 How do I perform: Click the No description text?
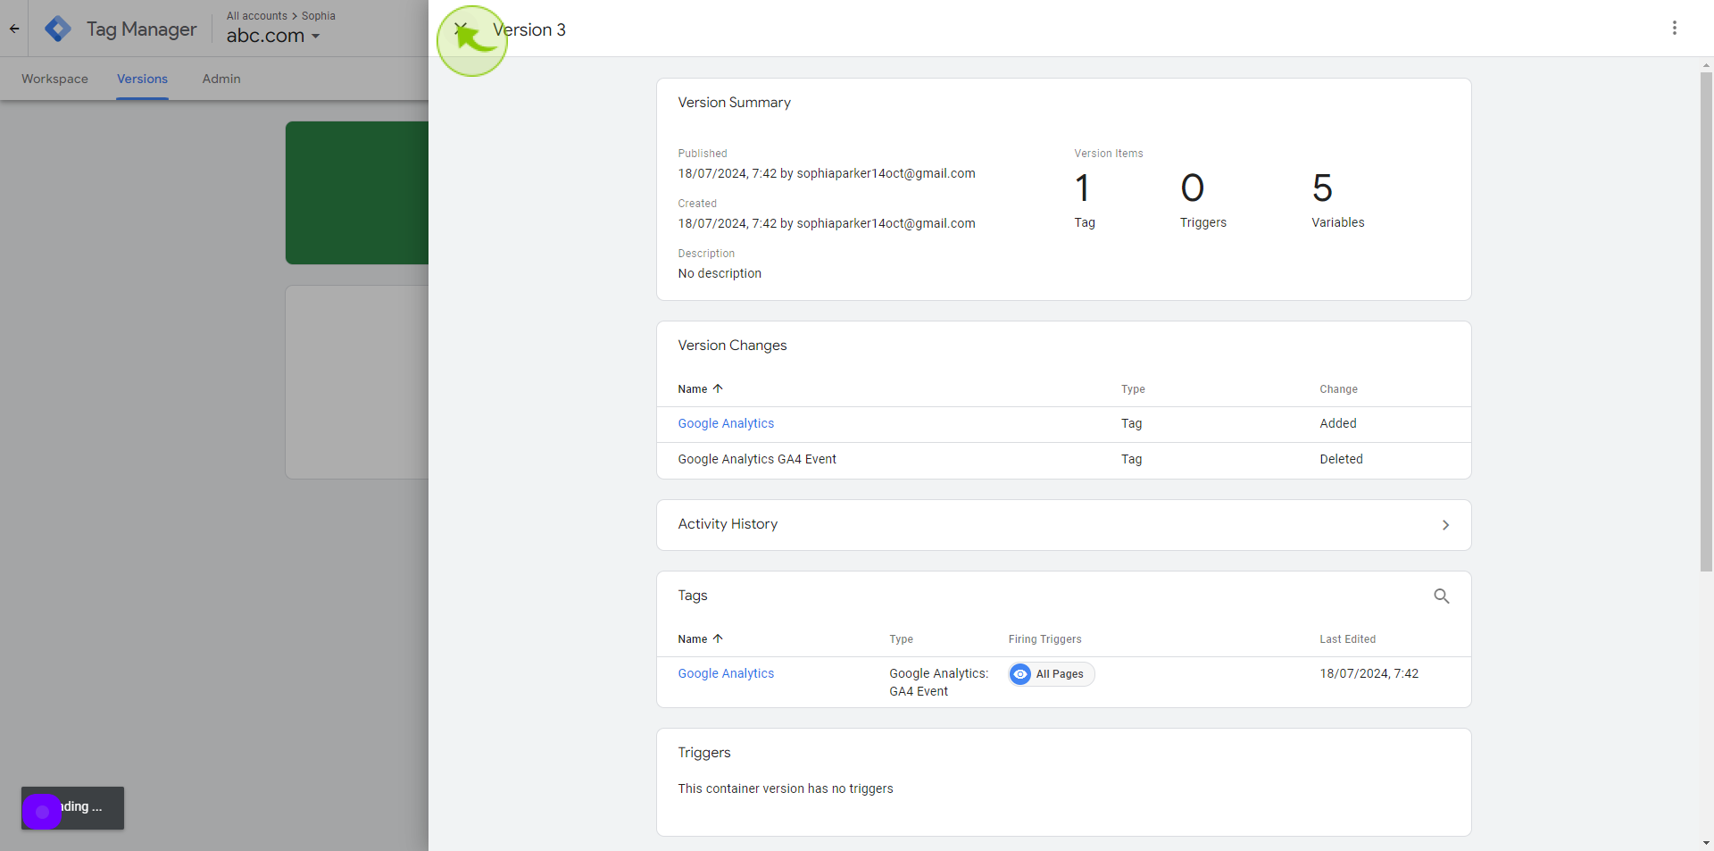tap(720, 273)
